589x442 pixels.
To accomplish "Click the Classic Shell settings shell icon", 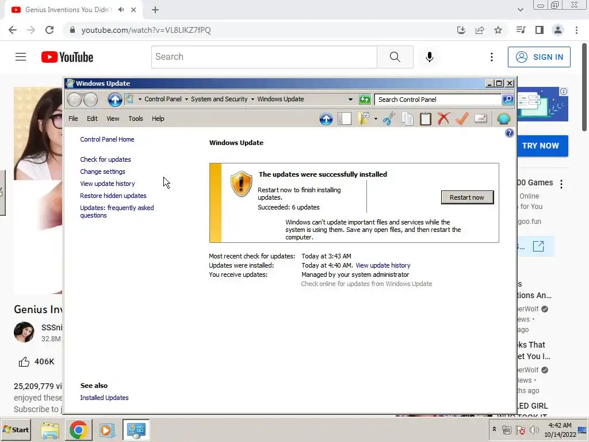I will (x=504, y=119).
